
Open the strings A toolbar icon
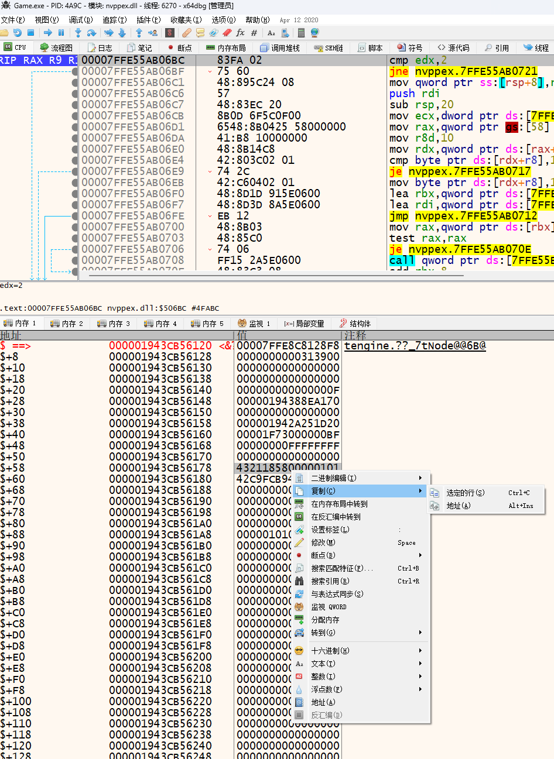[x=271, y=33]
